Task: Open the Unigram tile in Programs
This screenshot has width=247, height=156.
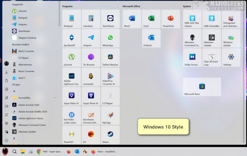Action: point(91,38)
